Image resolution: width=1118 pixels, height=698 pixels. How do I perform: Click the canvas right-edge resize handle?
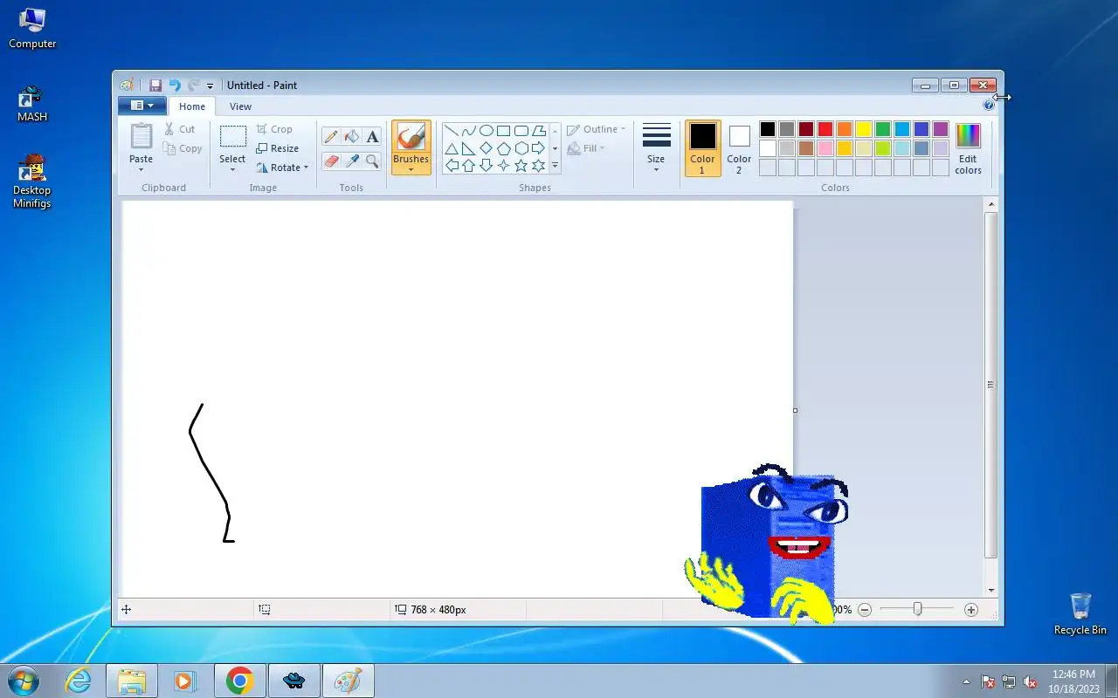(795, 410)
